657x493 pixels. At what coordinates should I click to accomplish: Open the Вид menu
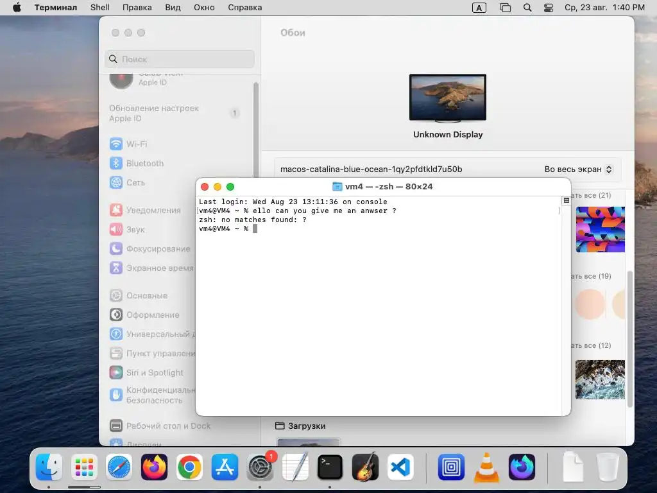point(173,8)
